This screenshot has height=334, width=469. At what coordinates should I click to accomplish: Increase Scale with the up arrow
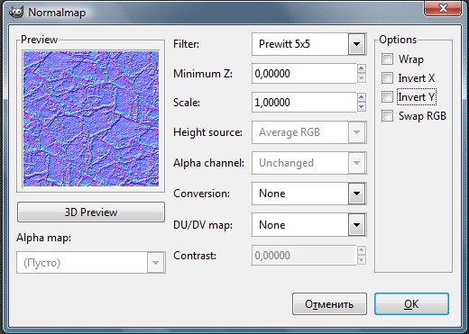coord(362,97)
